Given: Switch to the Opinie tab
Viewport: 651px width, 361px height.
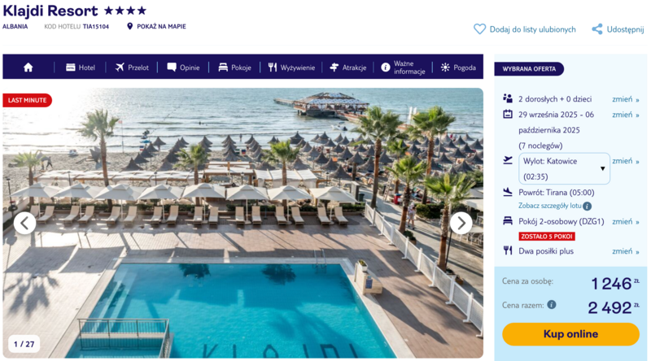Looking at the screenshot, I should point(183,67).
